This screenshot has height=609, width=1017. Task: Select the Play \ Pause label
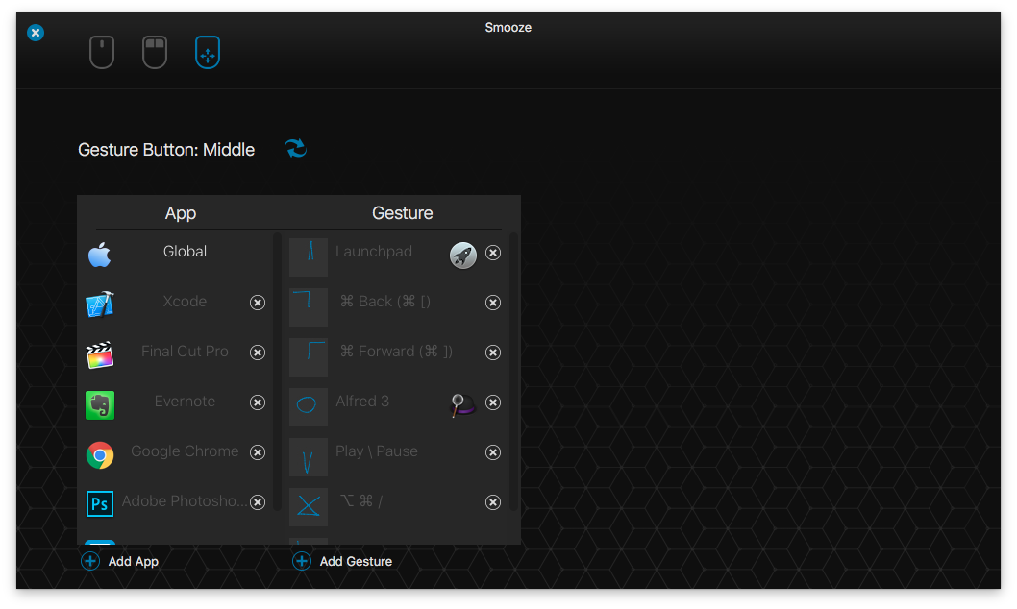point(377,451)
